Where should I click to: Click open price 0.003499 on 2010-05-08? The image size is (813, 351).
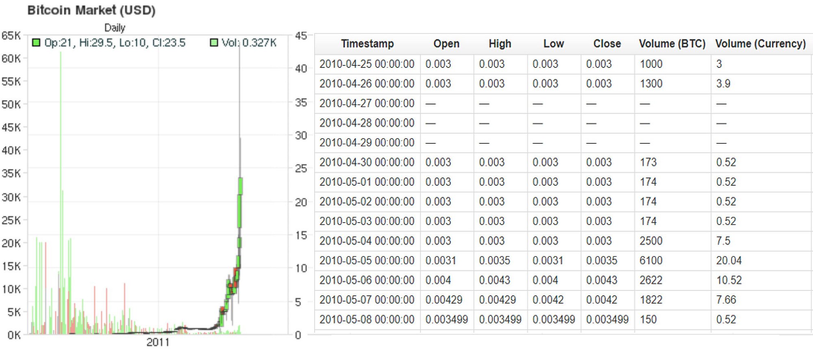coord(447,320)
